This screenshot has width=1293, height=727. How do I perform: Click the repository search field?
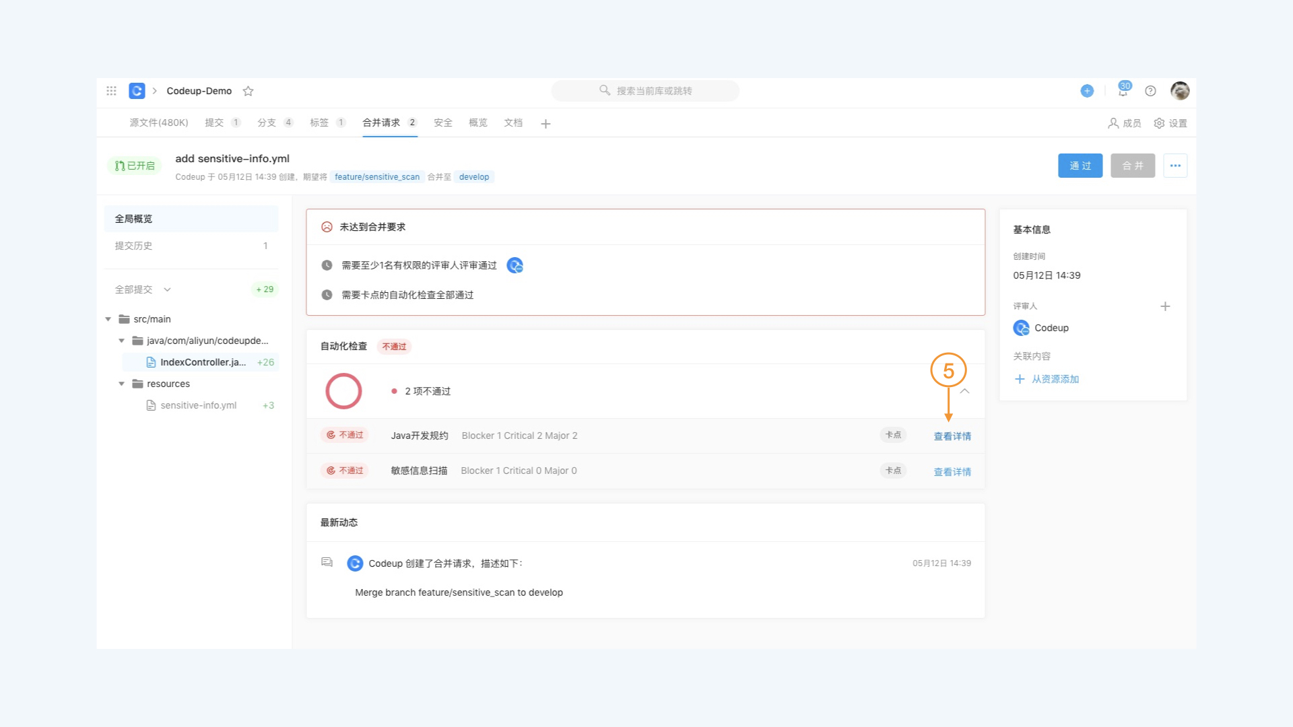point(645,91)
